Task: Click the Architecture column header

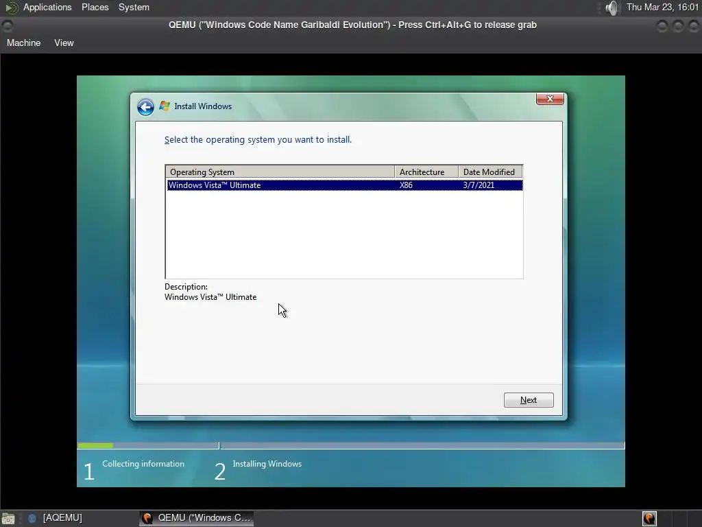Action: pos(426,172)
